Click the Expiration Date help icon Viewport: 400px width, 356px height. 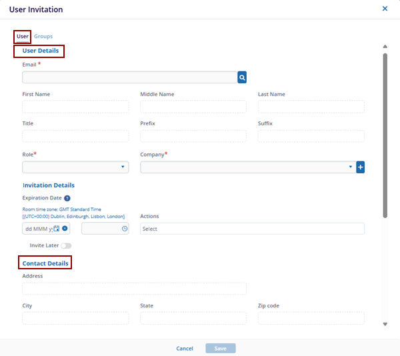tap(67, 199)
